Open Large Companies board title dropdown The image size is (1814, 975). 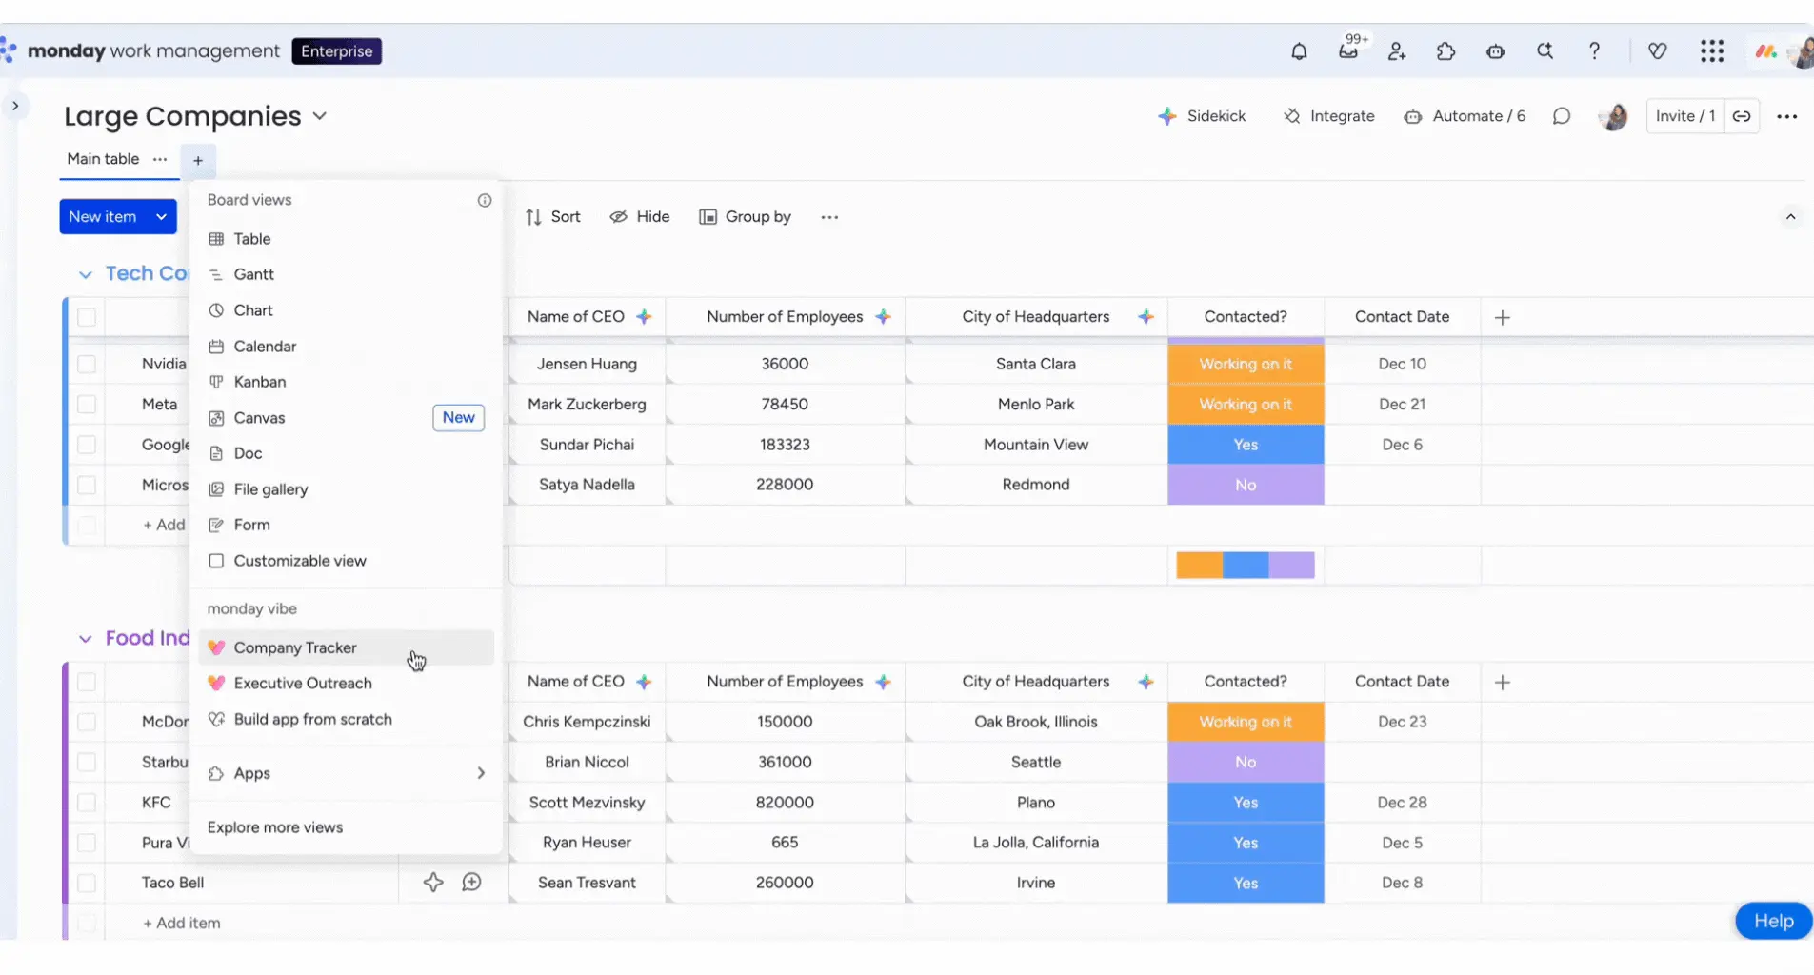320,116
